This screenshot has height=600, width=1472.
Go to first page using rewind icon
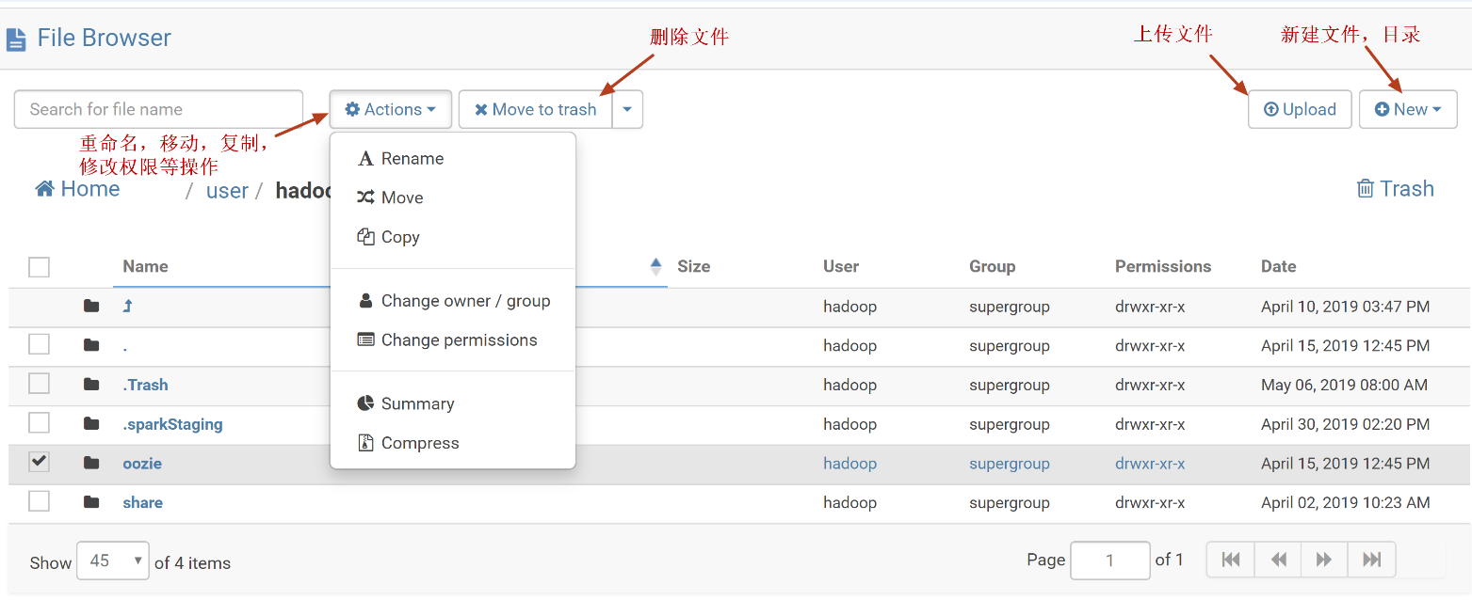coord(1230,560)
